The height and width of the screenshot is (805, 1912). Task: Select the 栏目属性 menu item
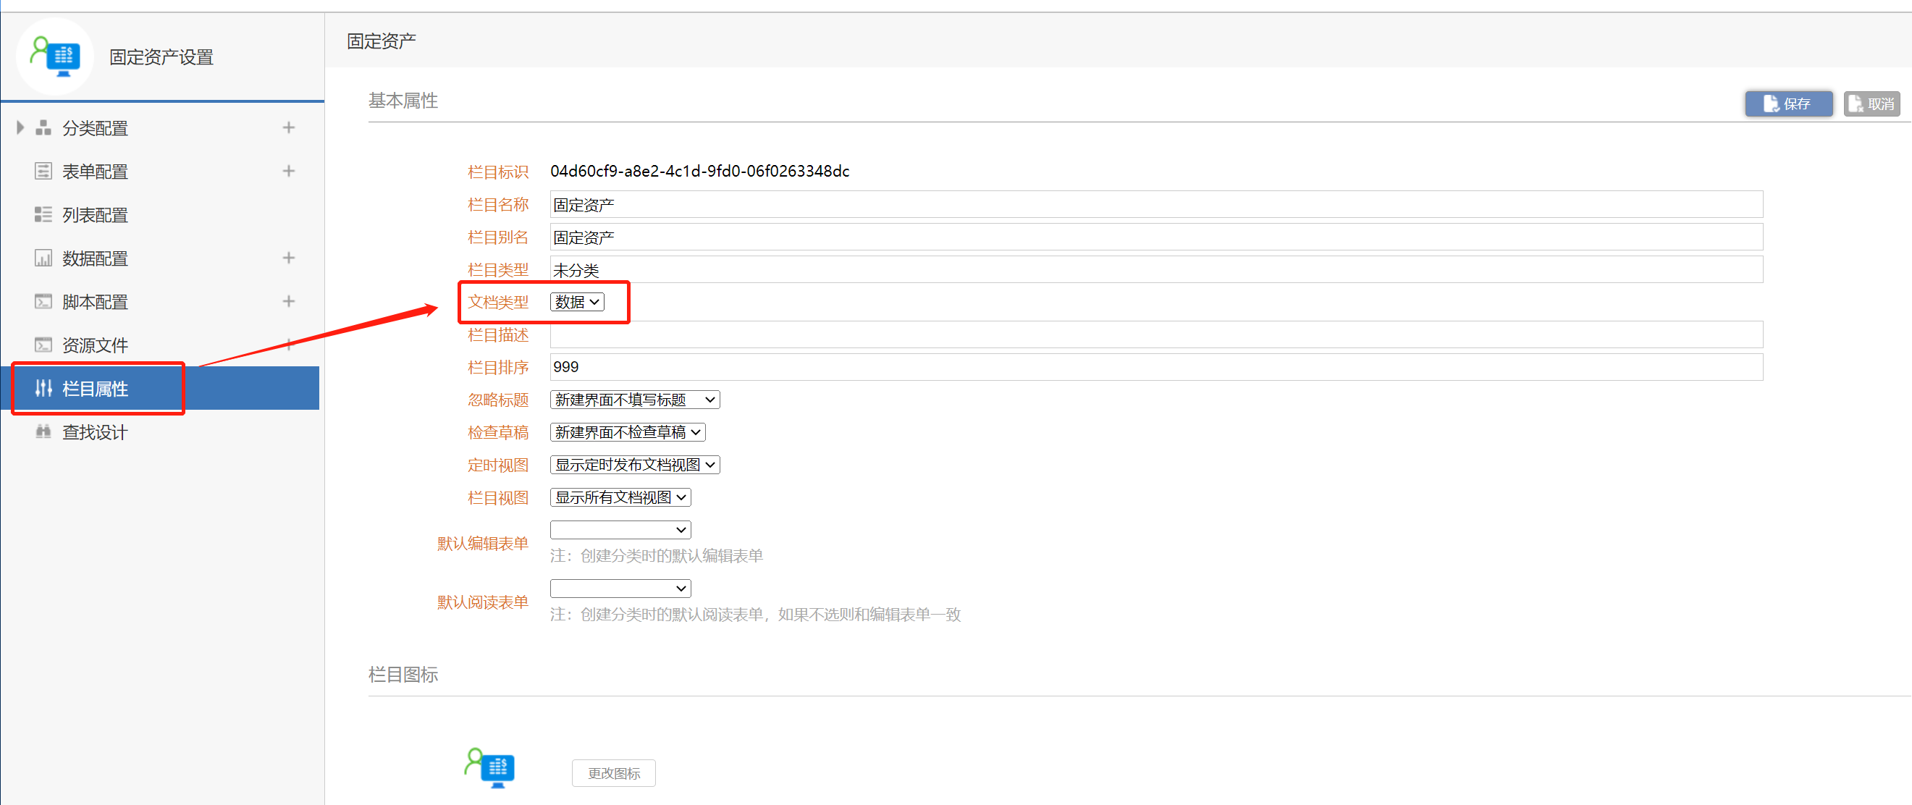[96, 389]
